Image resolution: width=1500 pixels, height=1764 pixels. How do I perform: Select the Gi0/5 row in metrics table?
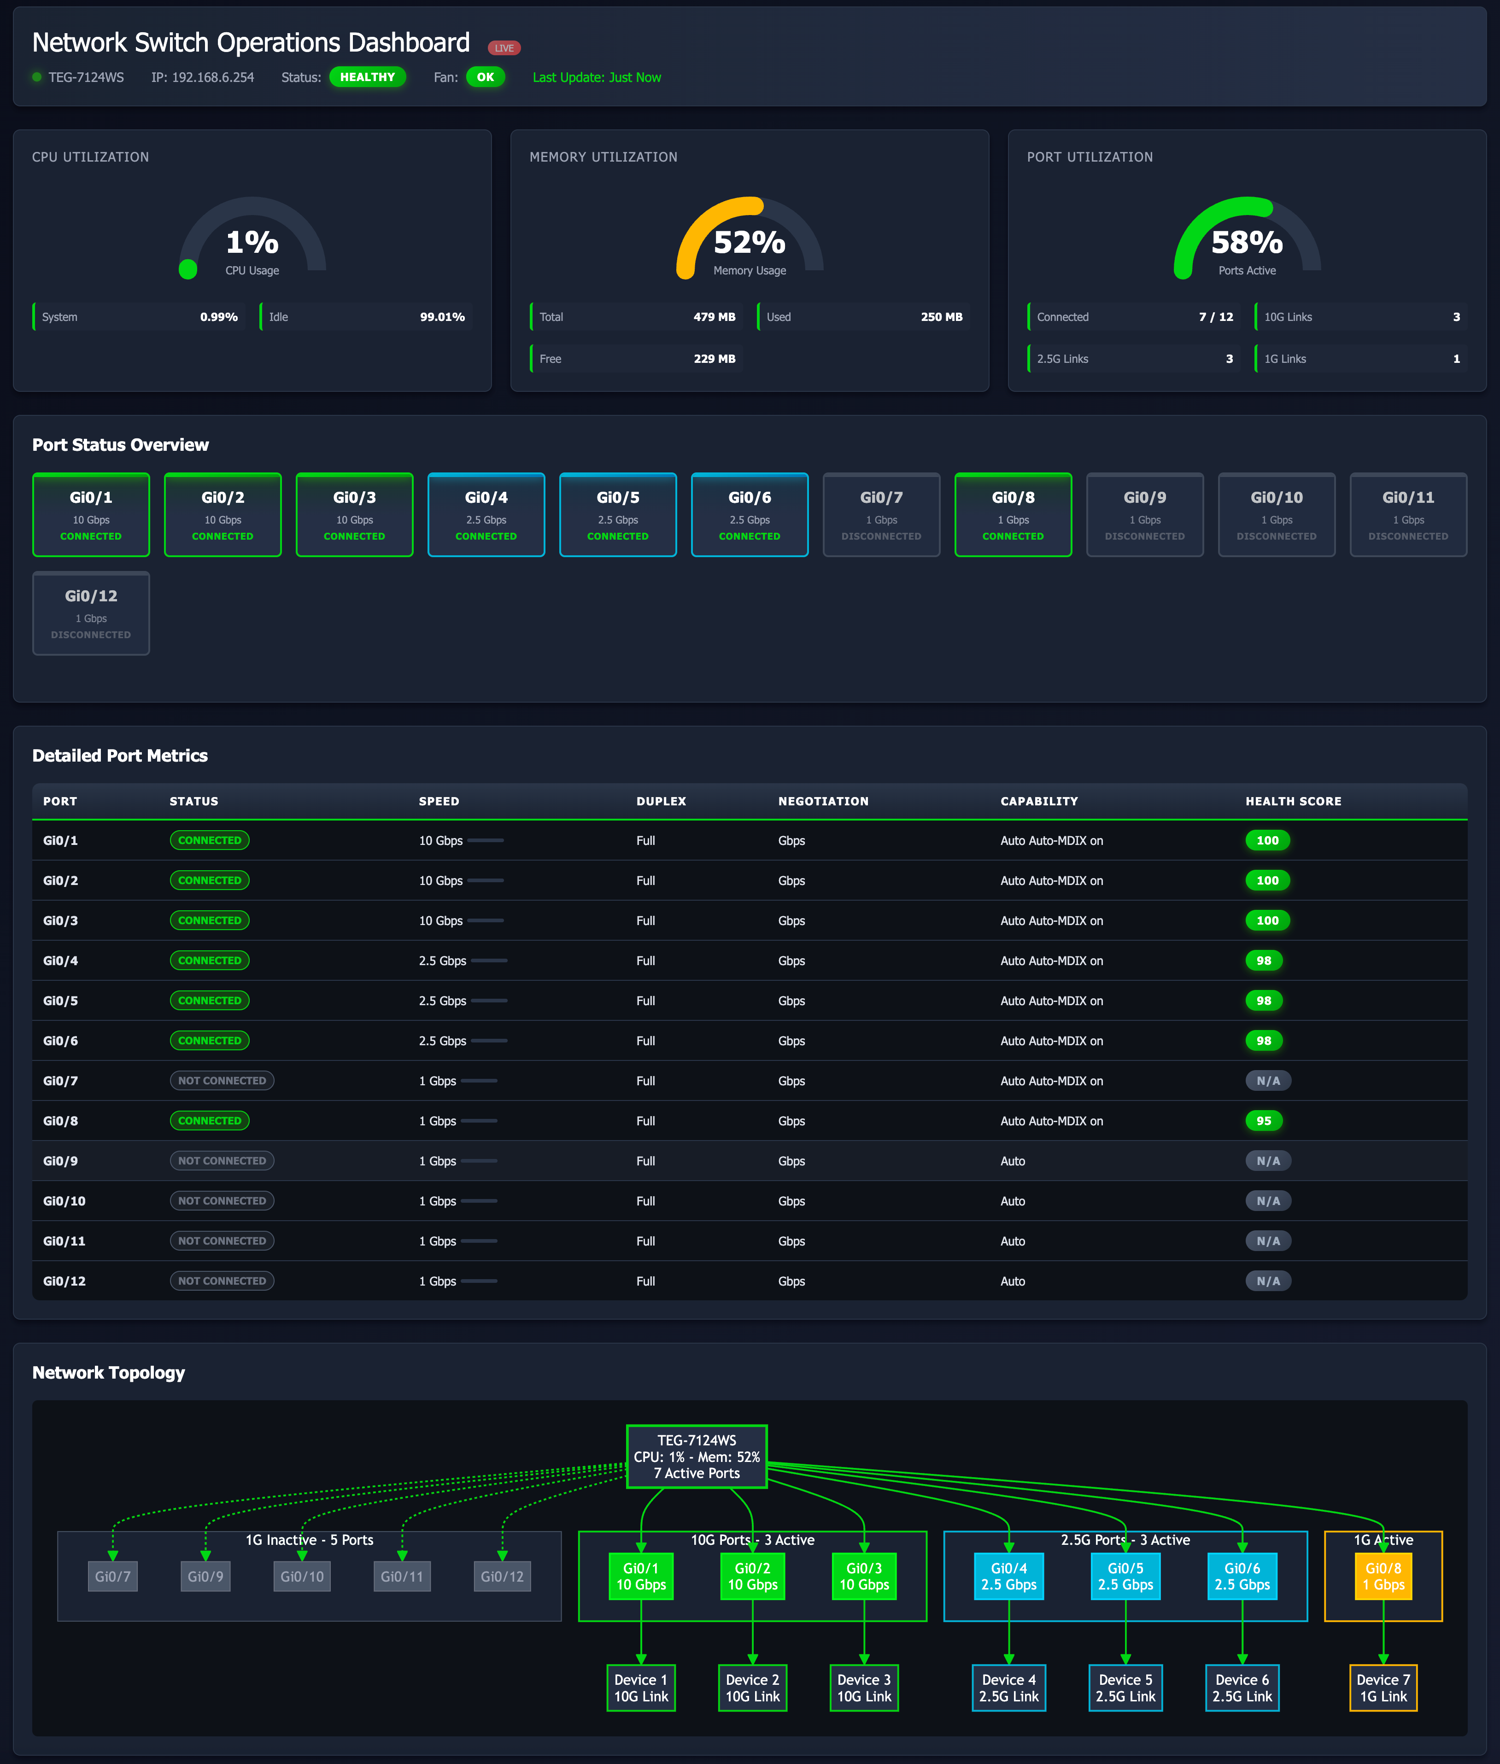(x=749, y=1001)
